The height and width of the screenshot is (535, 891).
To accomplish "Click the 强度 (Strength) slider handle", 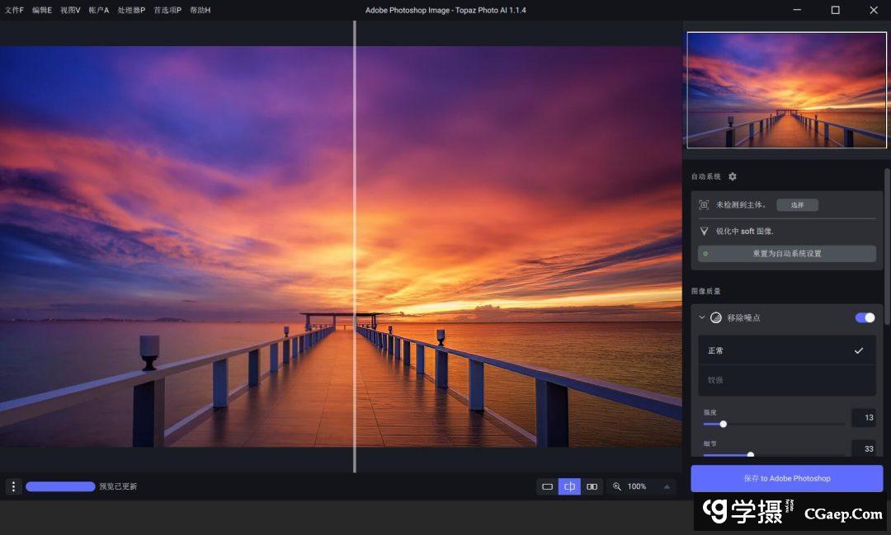I will [x=724, y=425].
